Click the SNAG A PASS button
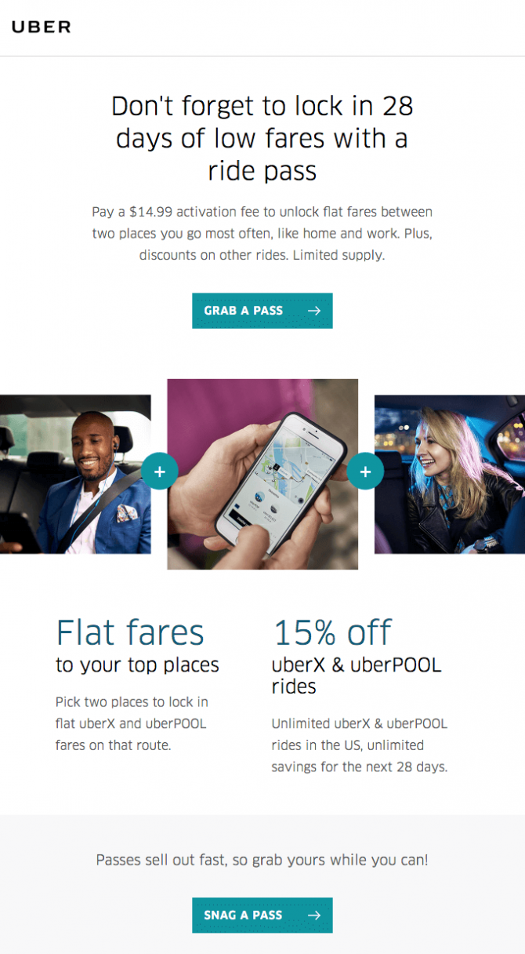The image size is (525, 954). tap(262, 915)
